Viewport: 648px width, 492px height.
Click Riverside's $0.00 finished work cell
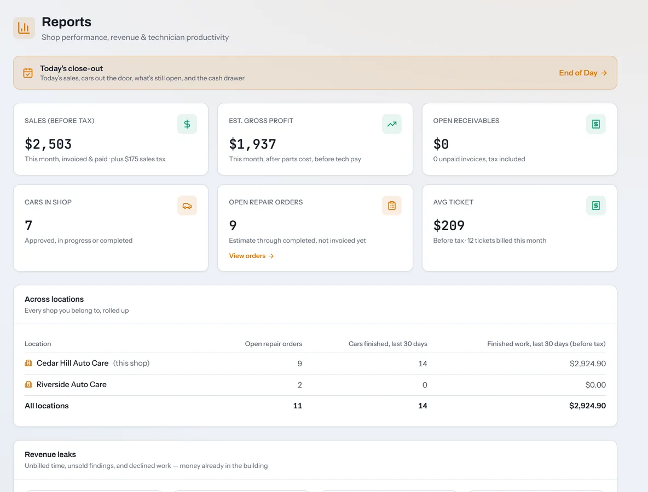point(595,385)
